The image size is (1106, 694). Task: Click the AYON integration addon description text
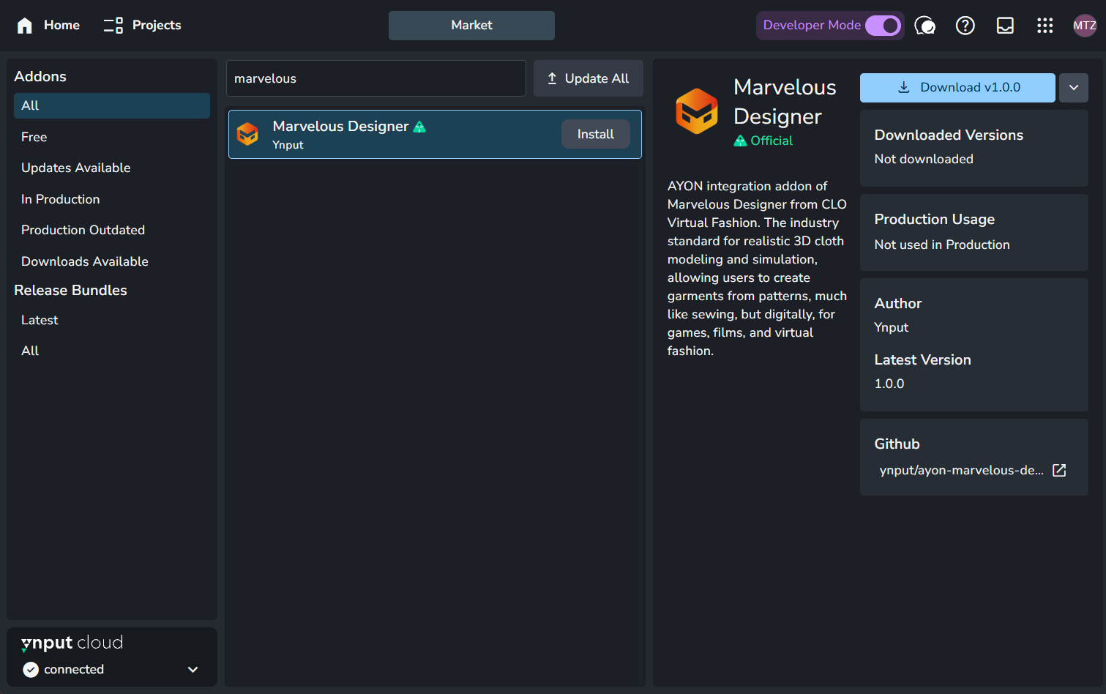tap(757, 269)
